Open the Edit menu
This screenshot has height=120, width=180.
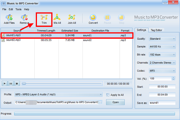coord(11,9)
